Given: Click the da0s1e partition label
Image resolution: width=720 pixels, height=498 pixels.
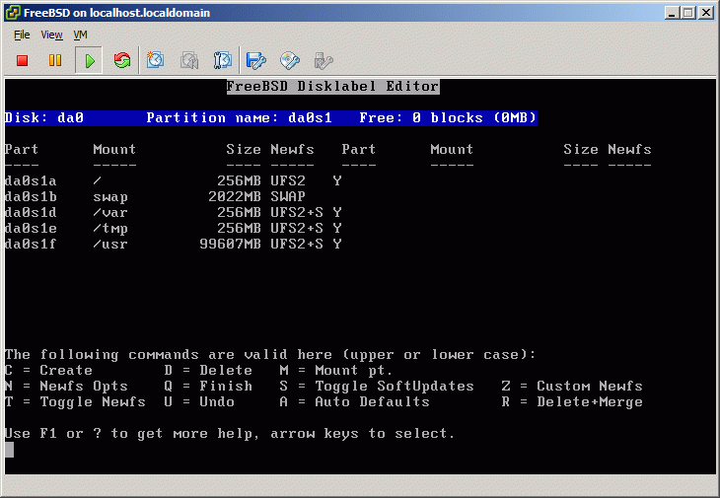Looking at the screenshot, I should click(x=31, y=228).
